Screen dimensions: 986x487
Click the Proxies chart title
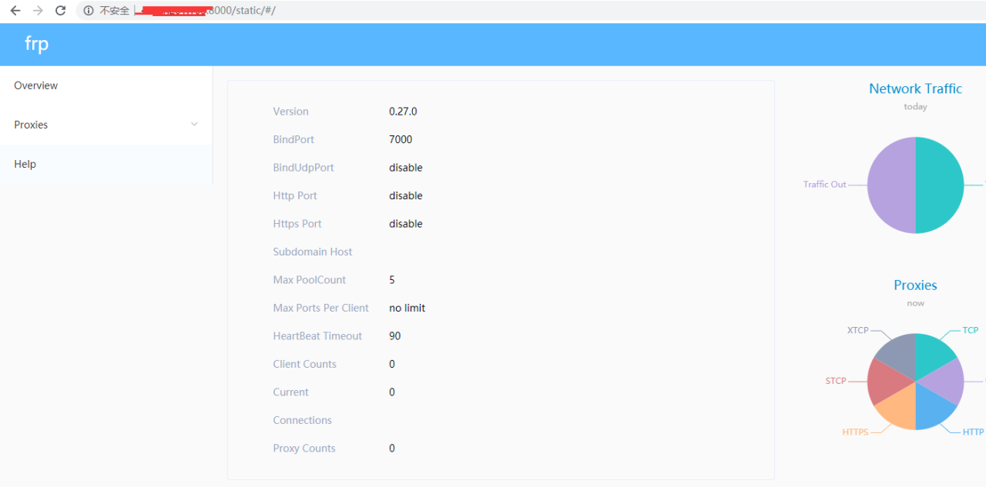click(x=915, y=285)
